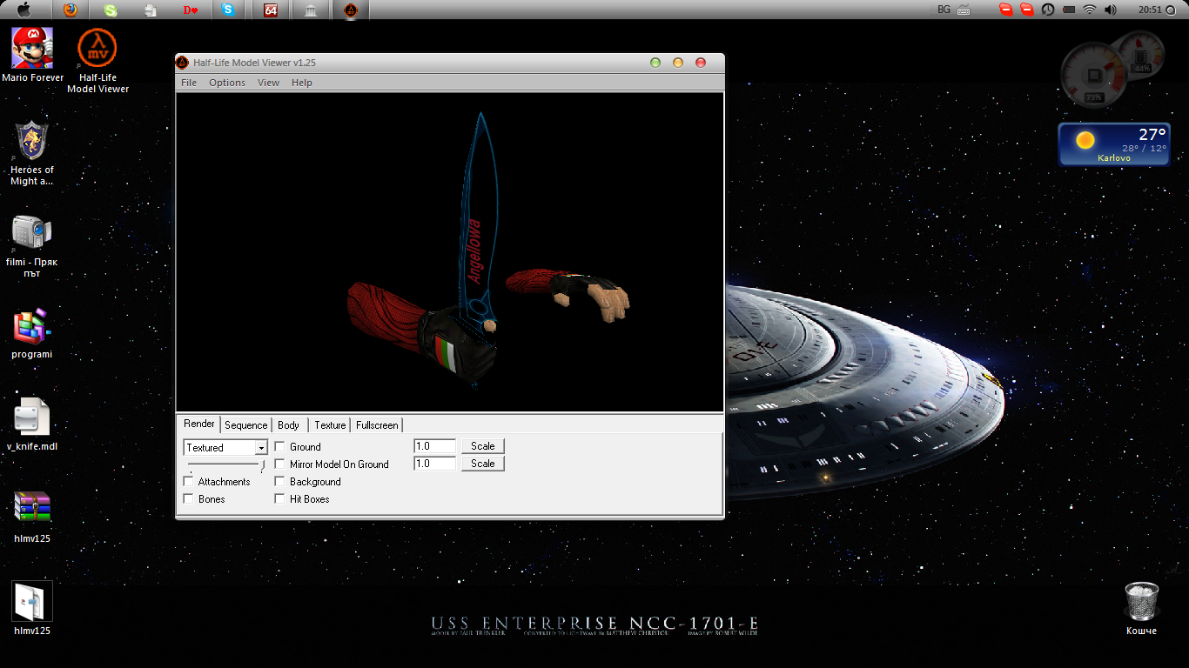Enable Mirror Model On Ground checkbox
The height and width of the screenshot is (668, 1189).
280,464
